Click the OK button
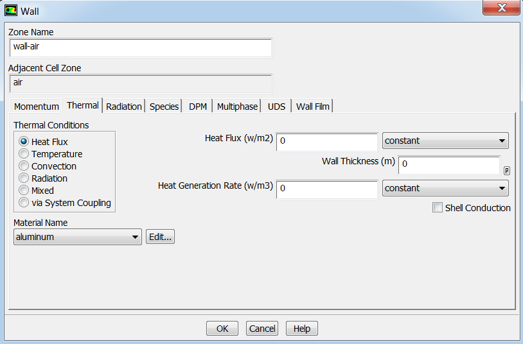This screenshot has height=344, width=523. [x=222, y=329]
